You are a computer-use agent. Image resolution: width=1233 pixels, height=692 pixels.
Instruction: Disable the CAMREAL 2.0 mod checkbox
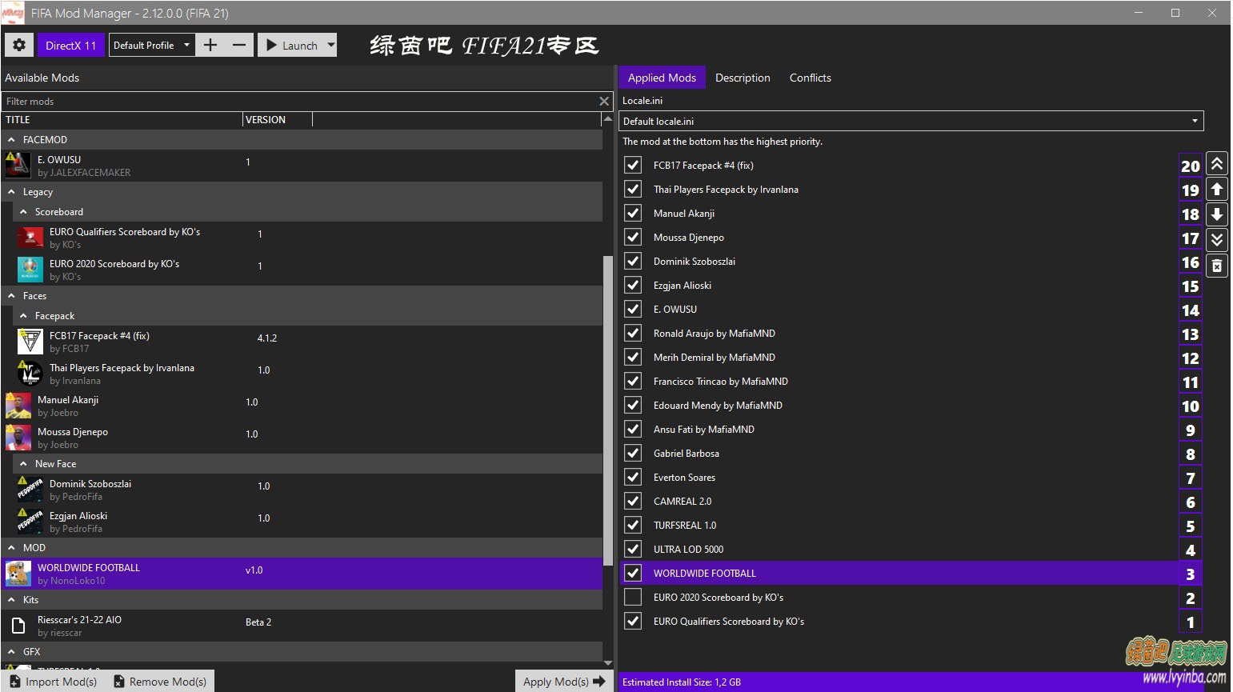pos(633,501)
